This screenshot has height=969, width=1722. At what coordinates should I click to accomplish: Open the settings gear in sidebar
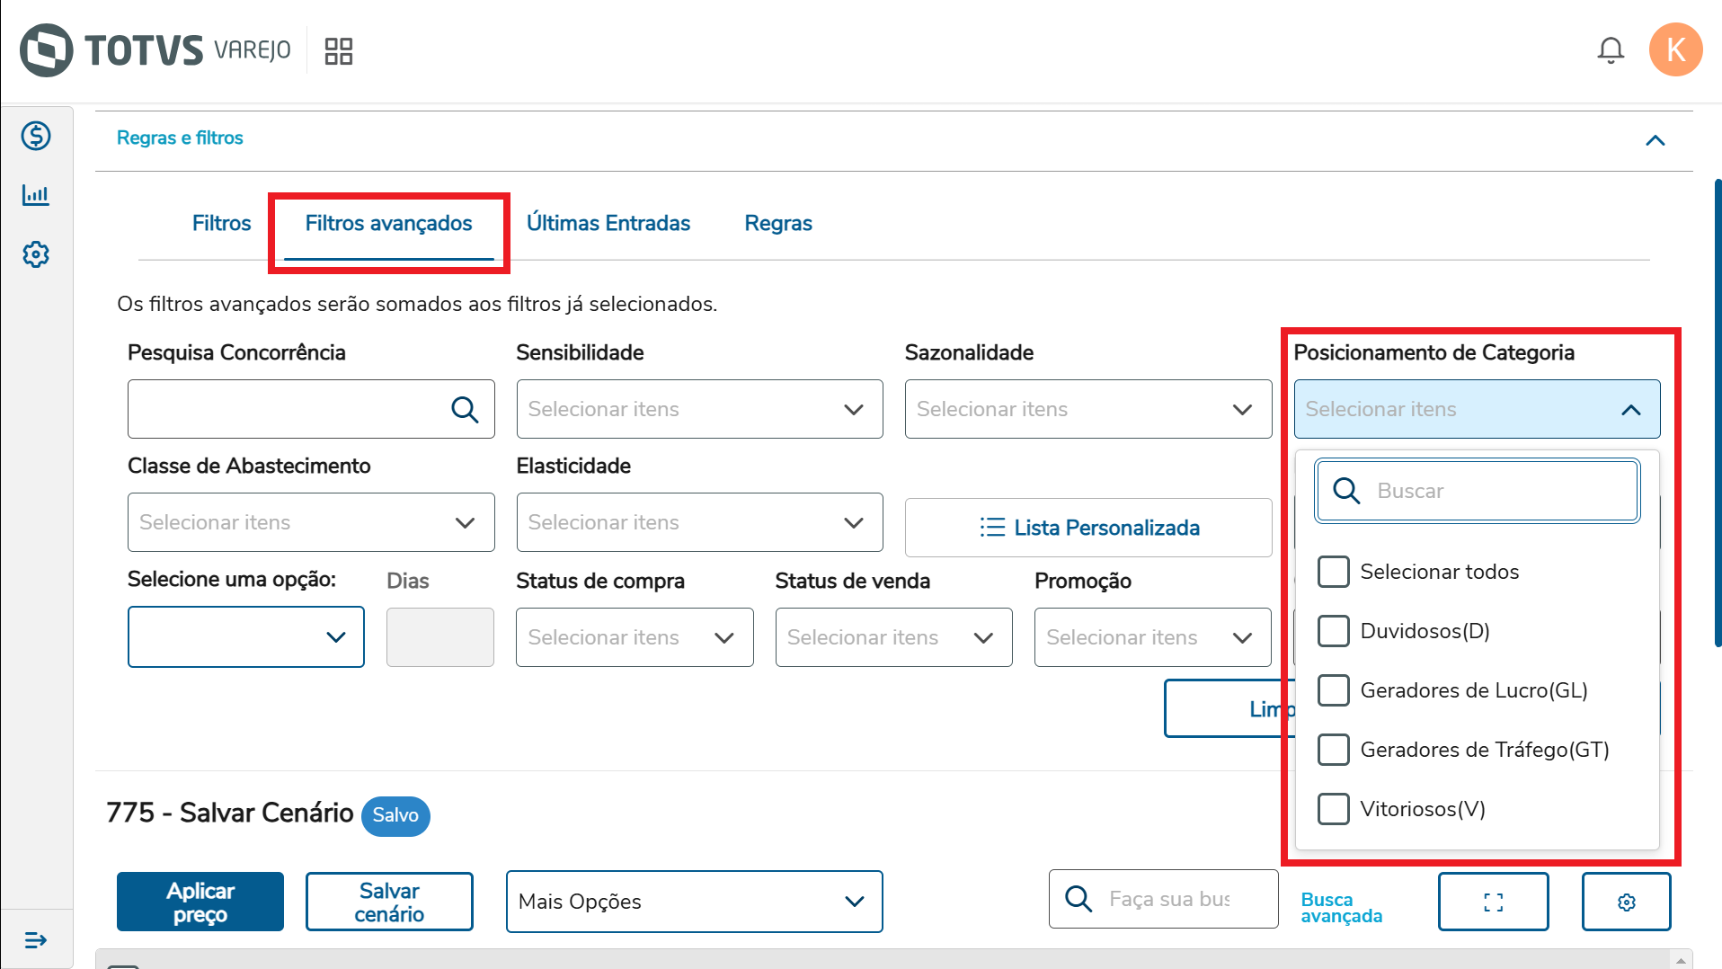(36, 254)
